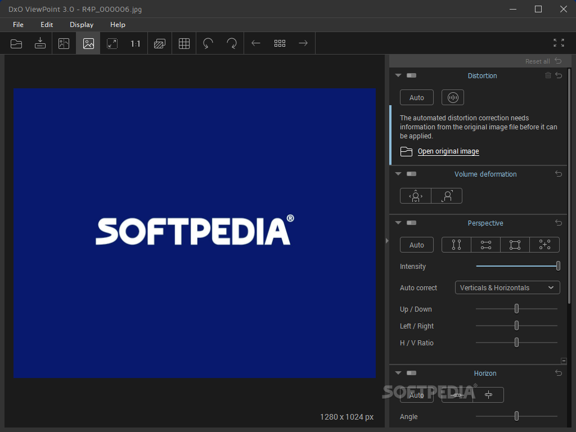Select force vertical parallels tool
This screenshot has height=432, width=576.
[x=456, y=245]
